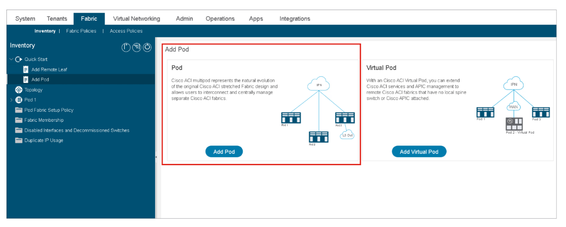This screenshot has width=566, height=227.
Task: Click the Pod 3 switch in Pod diagram
Action: pos(344,118)
